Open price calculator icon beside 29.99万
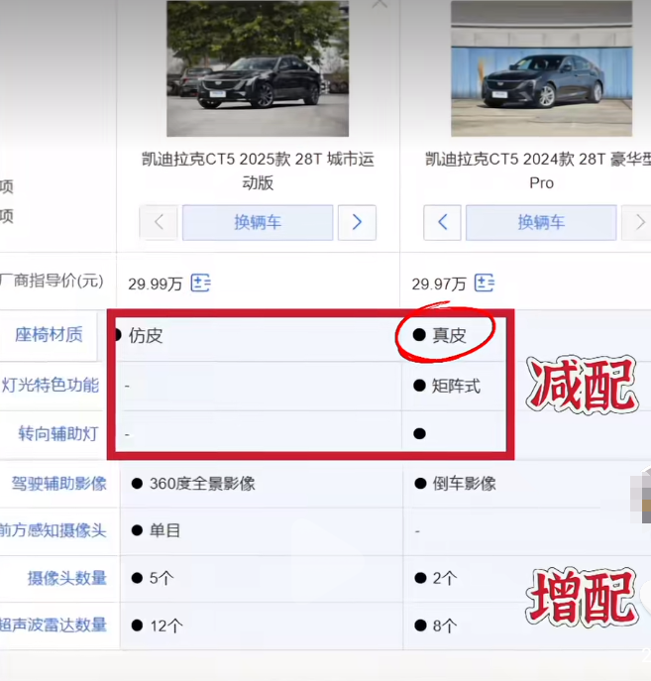Image resolution: width=651 pixels, height=681 pixels. [x=201, y=283]
